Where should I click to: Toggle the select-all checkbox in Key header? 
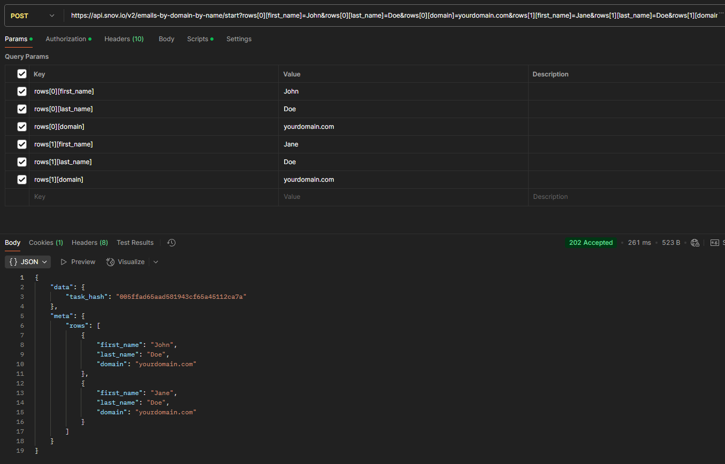[22, 74]
